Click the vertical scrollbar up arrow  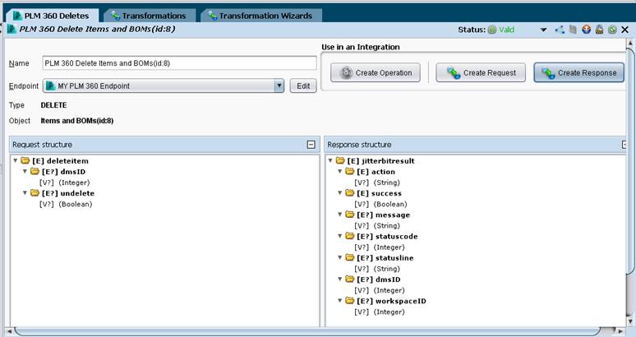pos(631,43)
